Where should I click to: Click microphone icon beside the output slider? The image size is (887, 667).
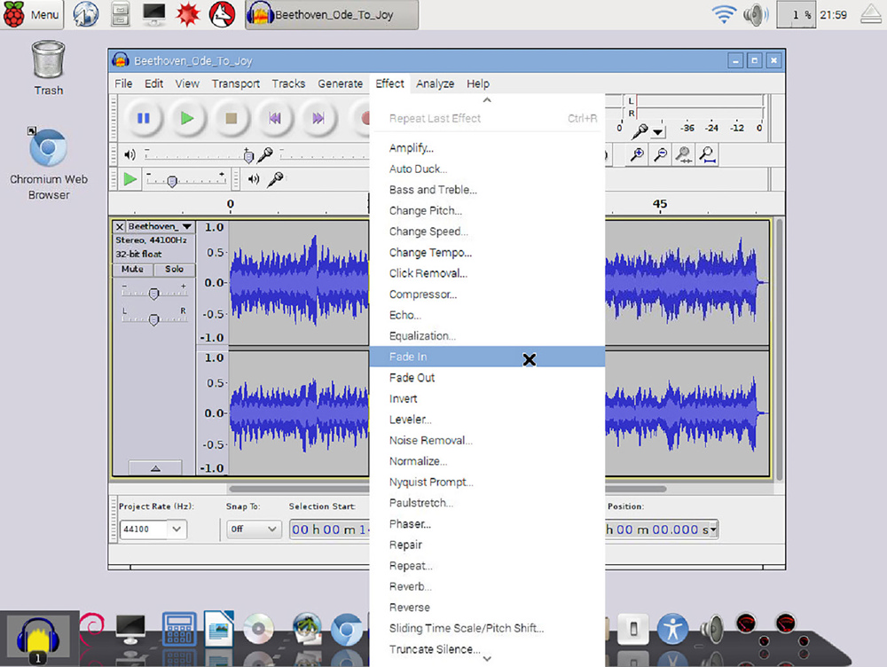264,153
